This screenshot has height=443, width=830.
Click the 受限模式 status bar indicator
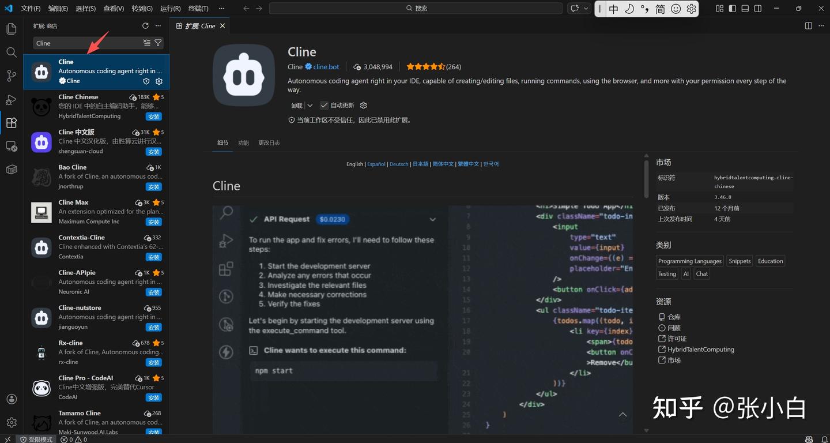pos(36,439)
